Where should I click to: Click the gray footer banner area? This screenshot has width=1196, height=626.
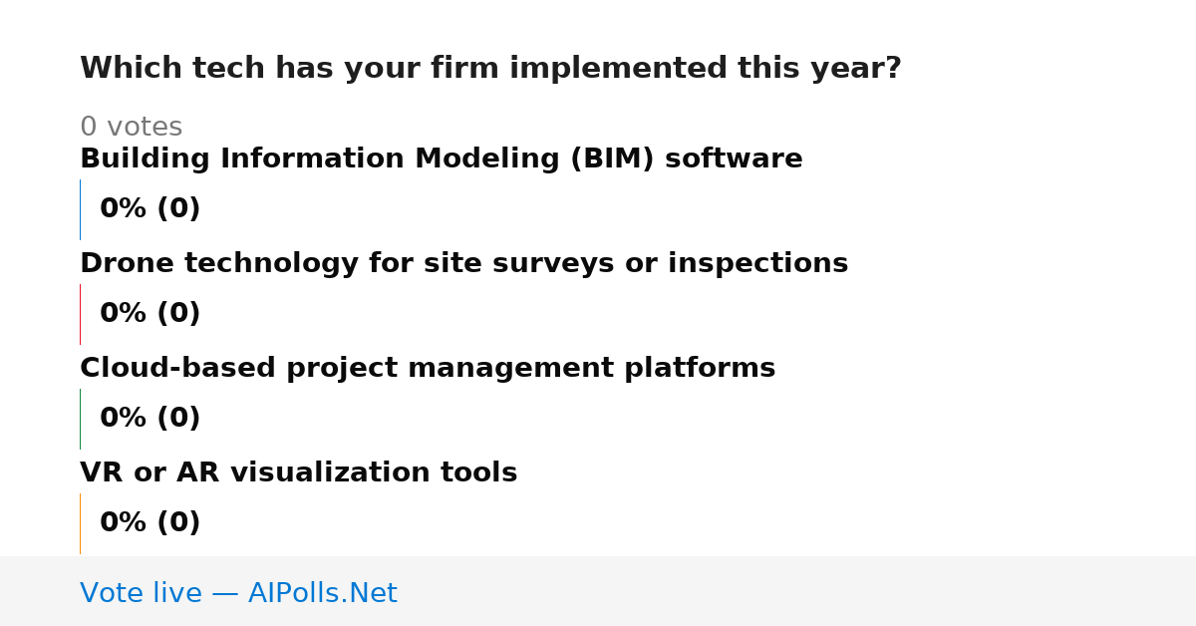598,591
